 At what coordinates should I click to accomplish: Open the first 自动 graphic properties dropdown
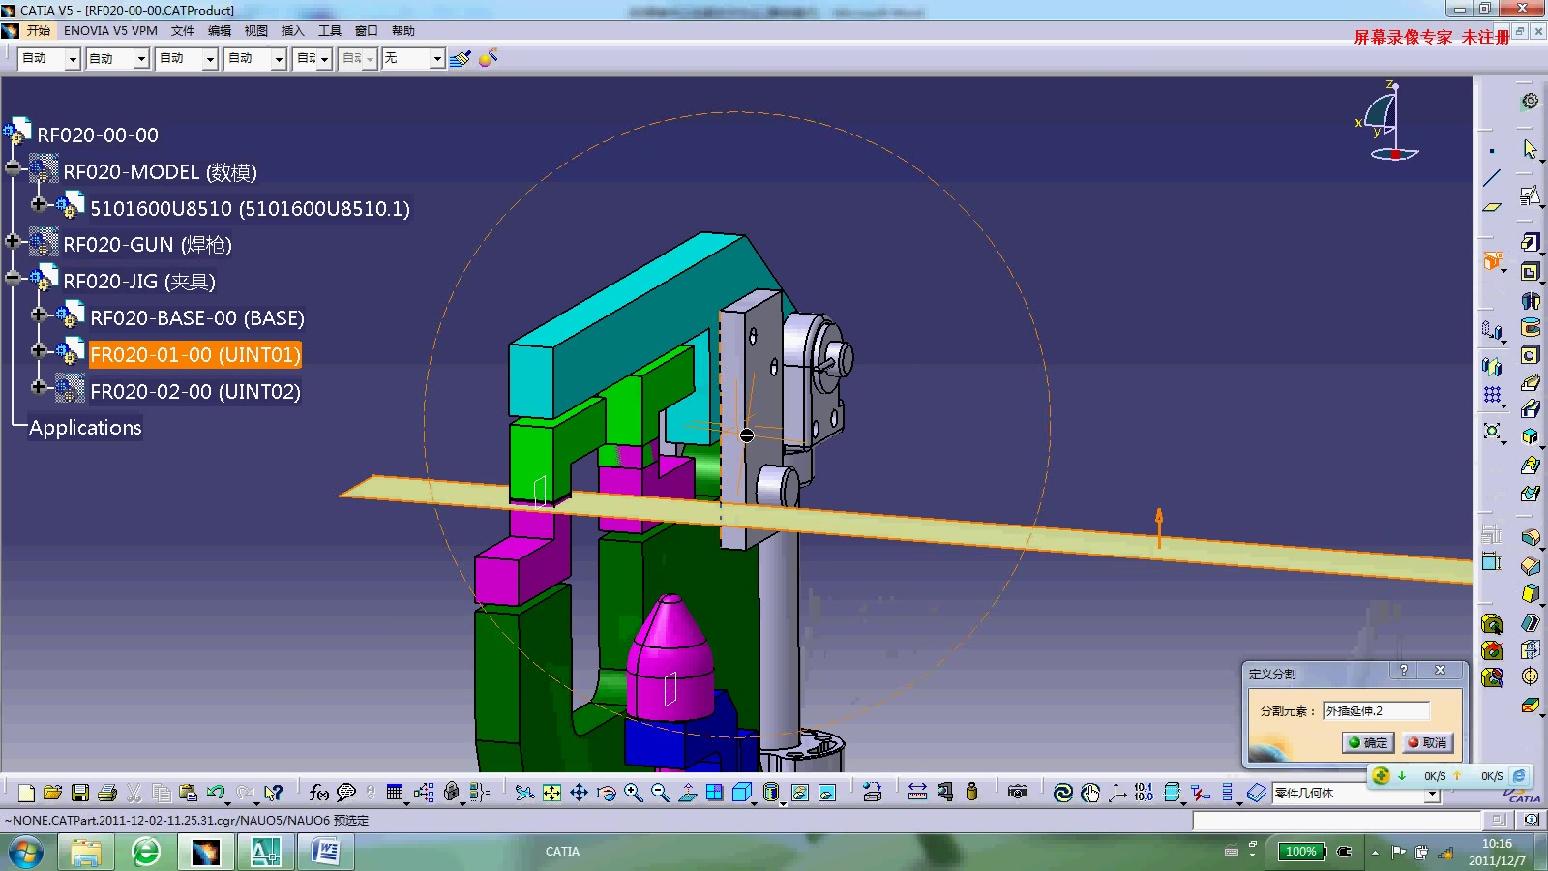[73, 59]
